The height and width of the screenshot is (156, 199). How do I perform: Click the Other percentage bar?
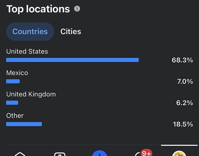[x=24, y=124]
